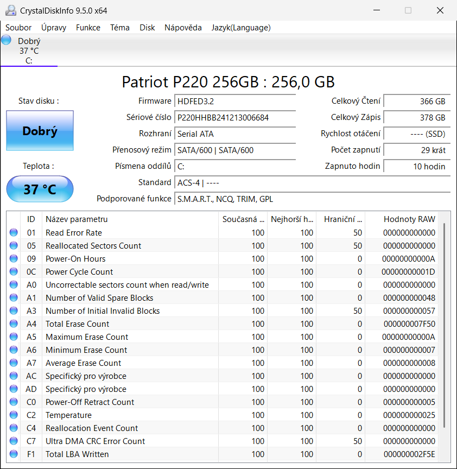Click the CrystalDiskInfo app icon in title bar
Screen dimensions: 457x469
(x=11, y=10)
